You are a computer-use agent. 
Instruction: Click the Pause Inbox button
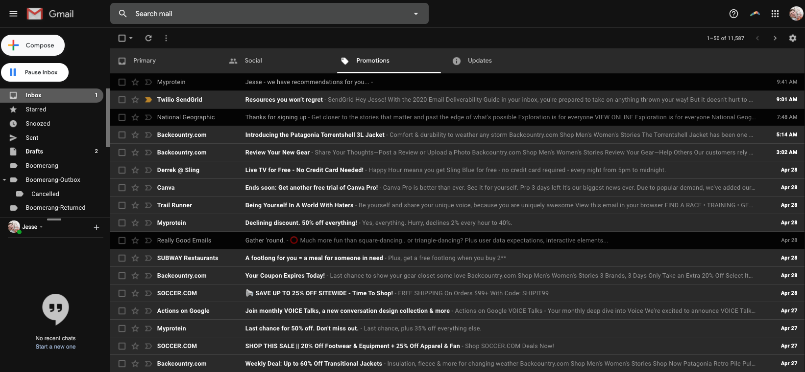pyautogui.click(x=35, y=72)
